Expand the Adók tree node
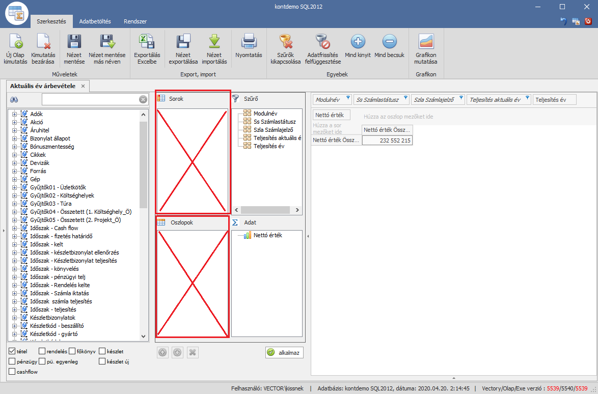This screenshot has width=598, height=394. click(14, 114)
